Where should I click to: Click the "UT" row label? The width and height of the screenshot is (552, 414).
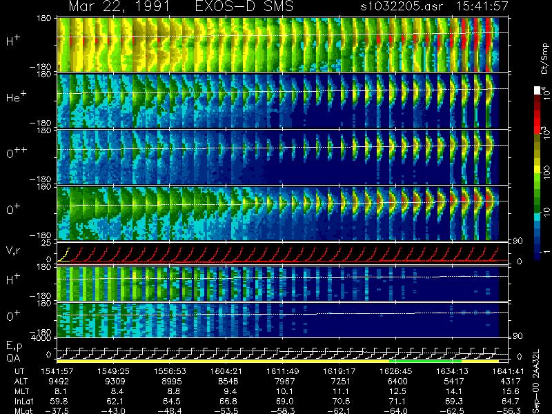click(19, 371)
